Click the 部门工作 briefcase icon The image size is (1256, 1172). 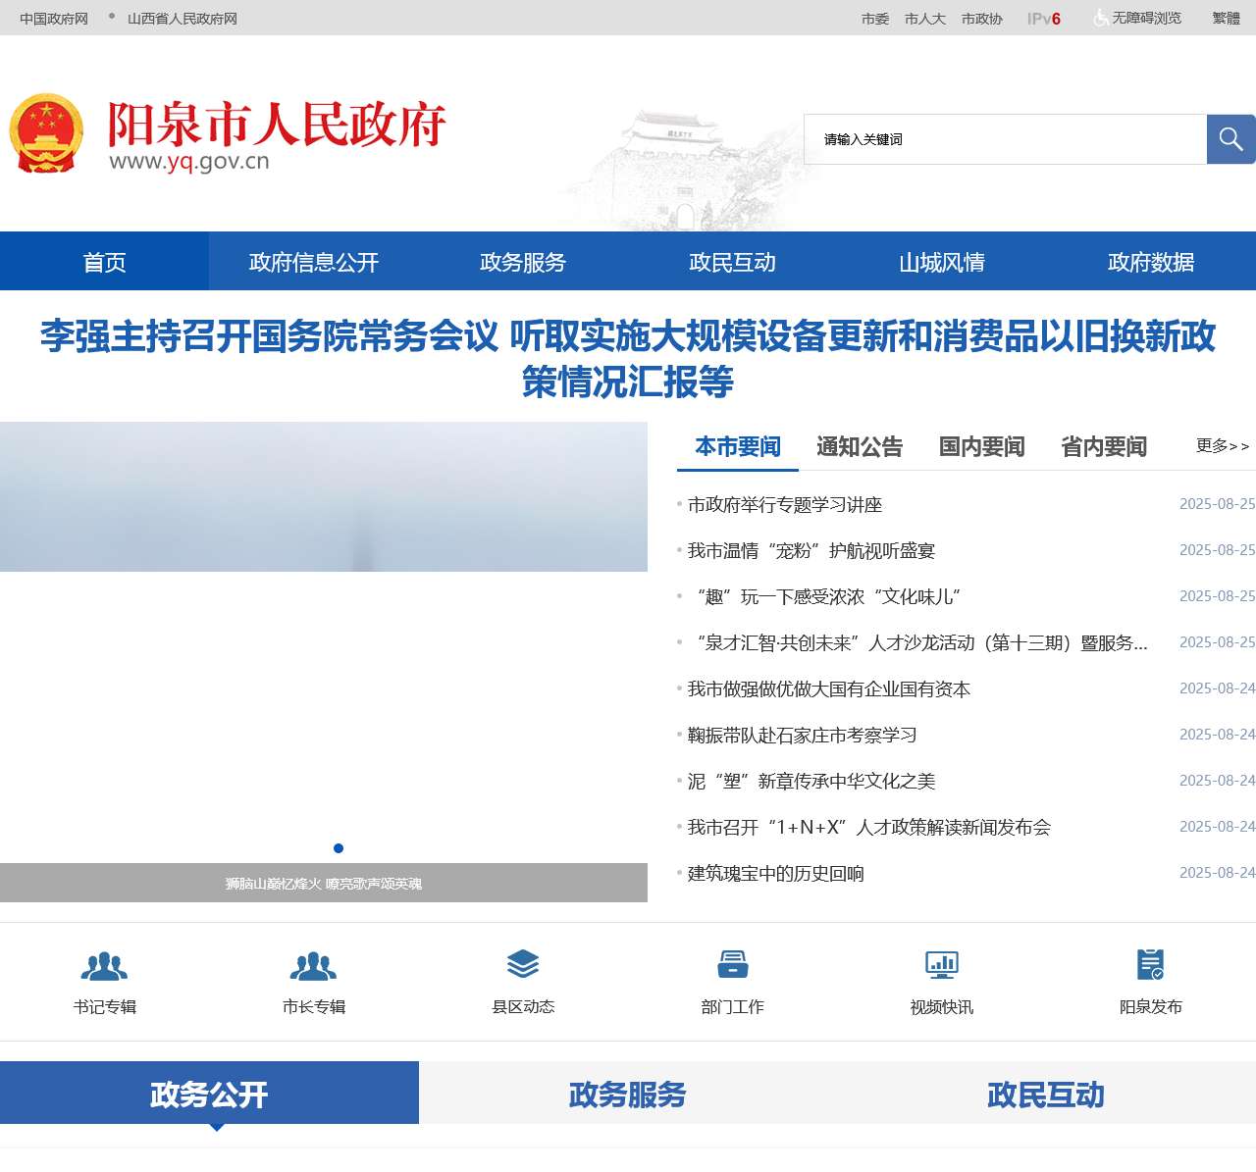point(732,965)
